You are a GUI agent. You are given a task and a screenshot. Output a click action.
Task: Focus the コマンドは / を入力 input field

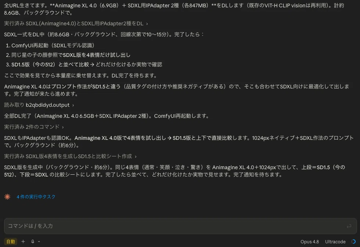click(180, 226)
